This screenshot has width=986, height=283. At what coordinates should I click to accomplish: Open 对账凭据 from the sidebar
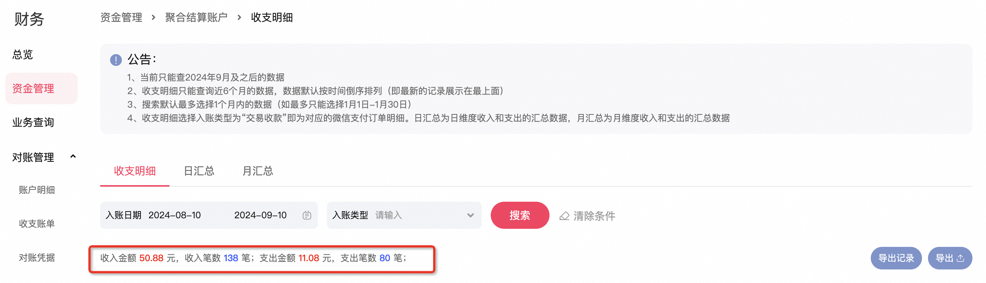(x=37, y=258)
